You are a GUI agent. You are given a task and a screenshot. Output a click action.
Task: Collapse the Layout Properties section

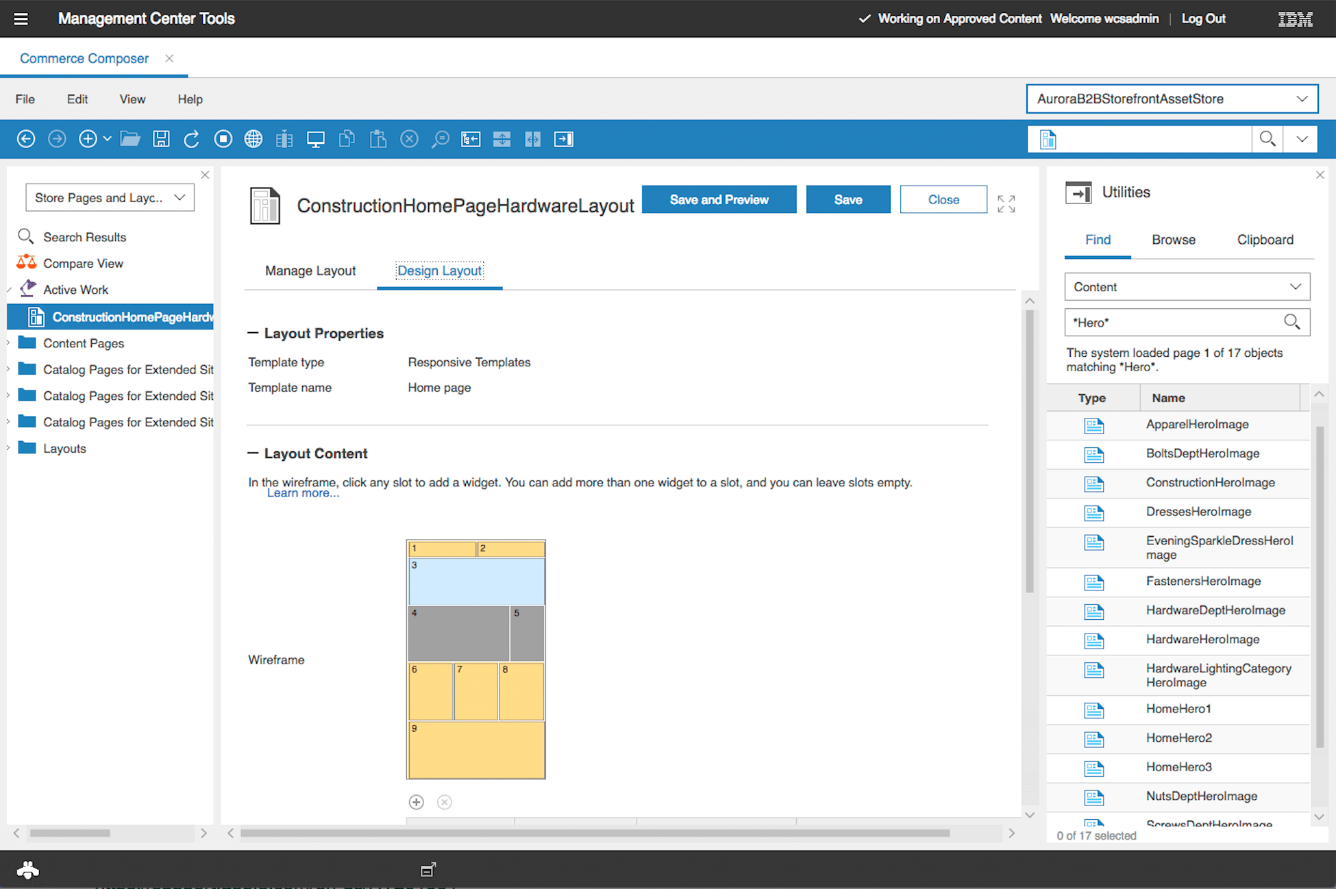click(253, 334)
